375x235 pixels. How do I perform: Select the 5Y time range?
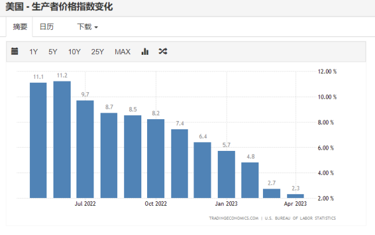tap(53, 52)
